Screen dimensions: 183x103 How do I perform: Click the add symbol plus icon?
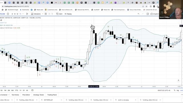8,14
